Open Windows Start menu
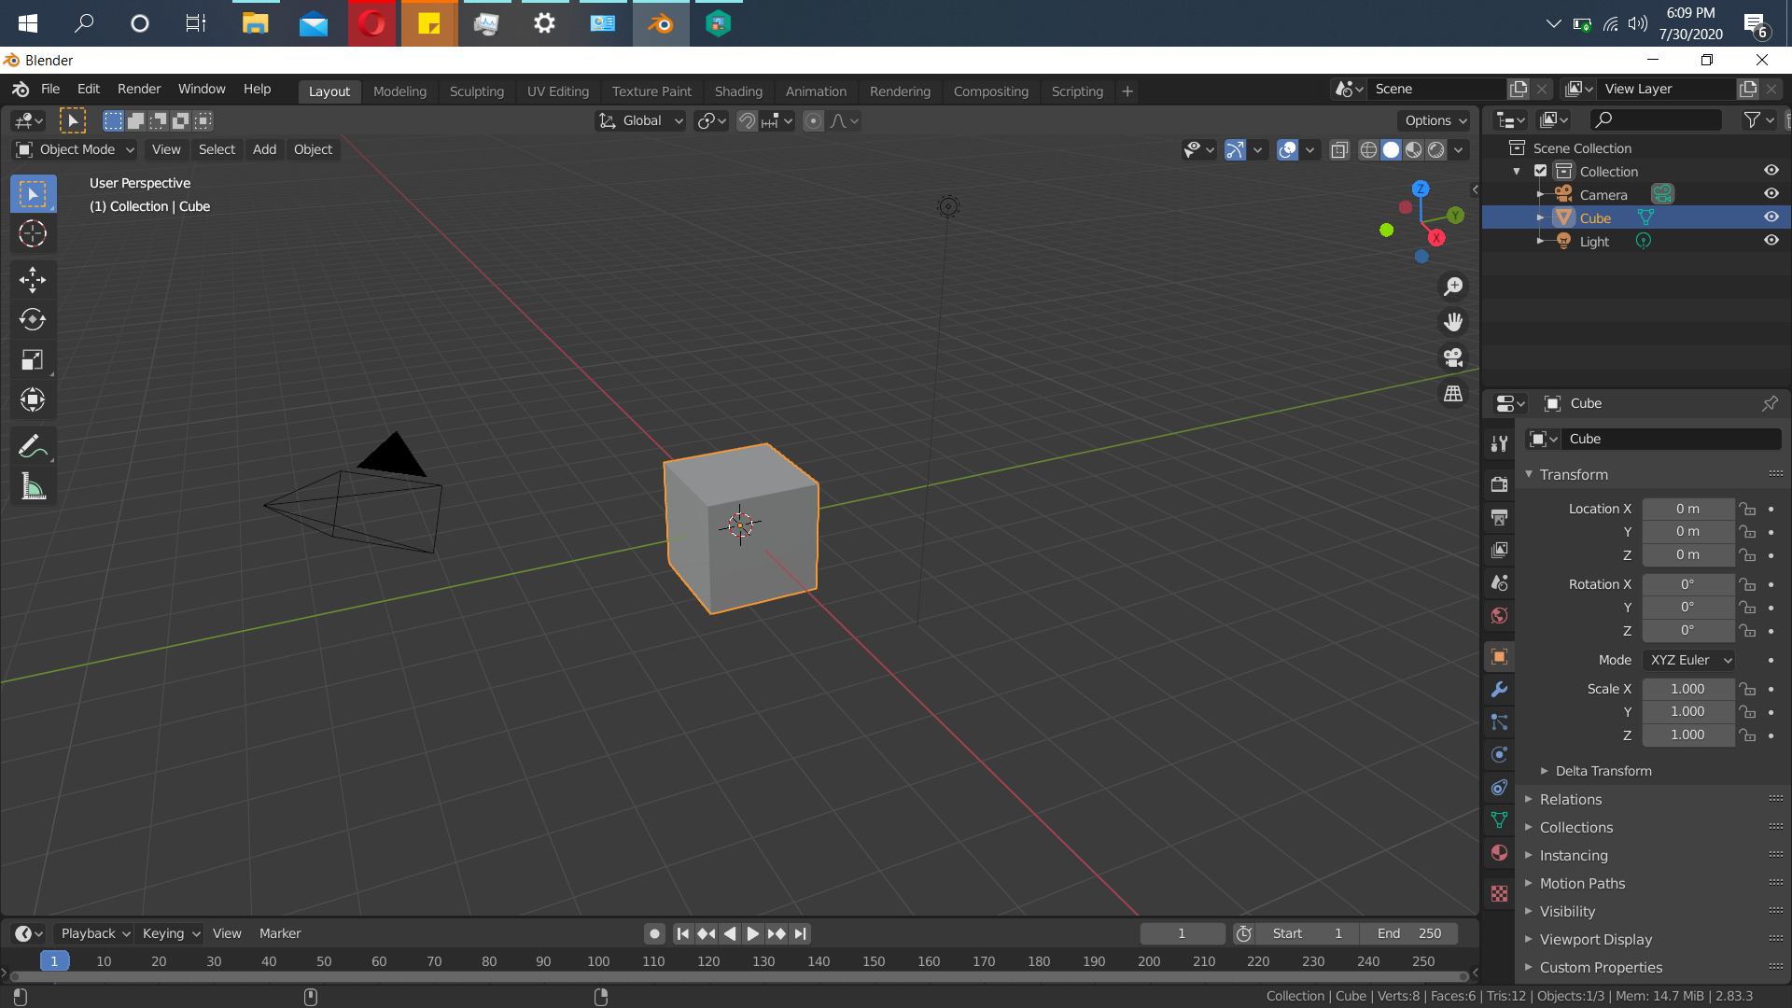 coord(28,23)
